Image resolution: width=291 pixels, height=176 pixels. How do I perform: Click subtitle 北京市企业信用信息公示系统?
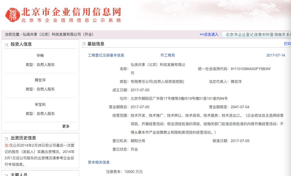[x=71, y=20]
